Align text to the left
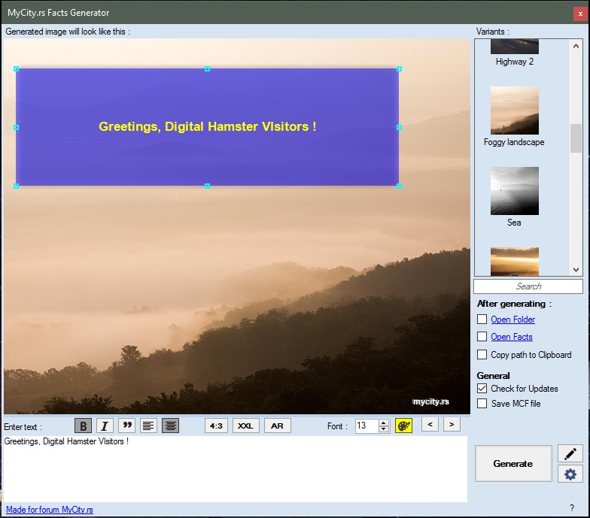 (x=149, y=426)
